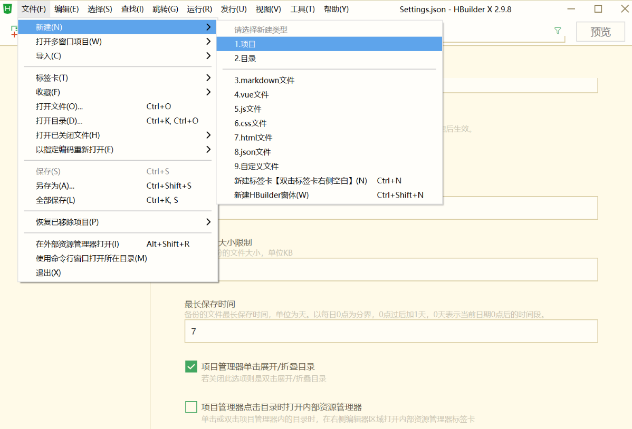The height and width of the screenshot is (429, 632).
Task: Click the grayed 保存(S) menu entry
Action: coord(118,171)
